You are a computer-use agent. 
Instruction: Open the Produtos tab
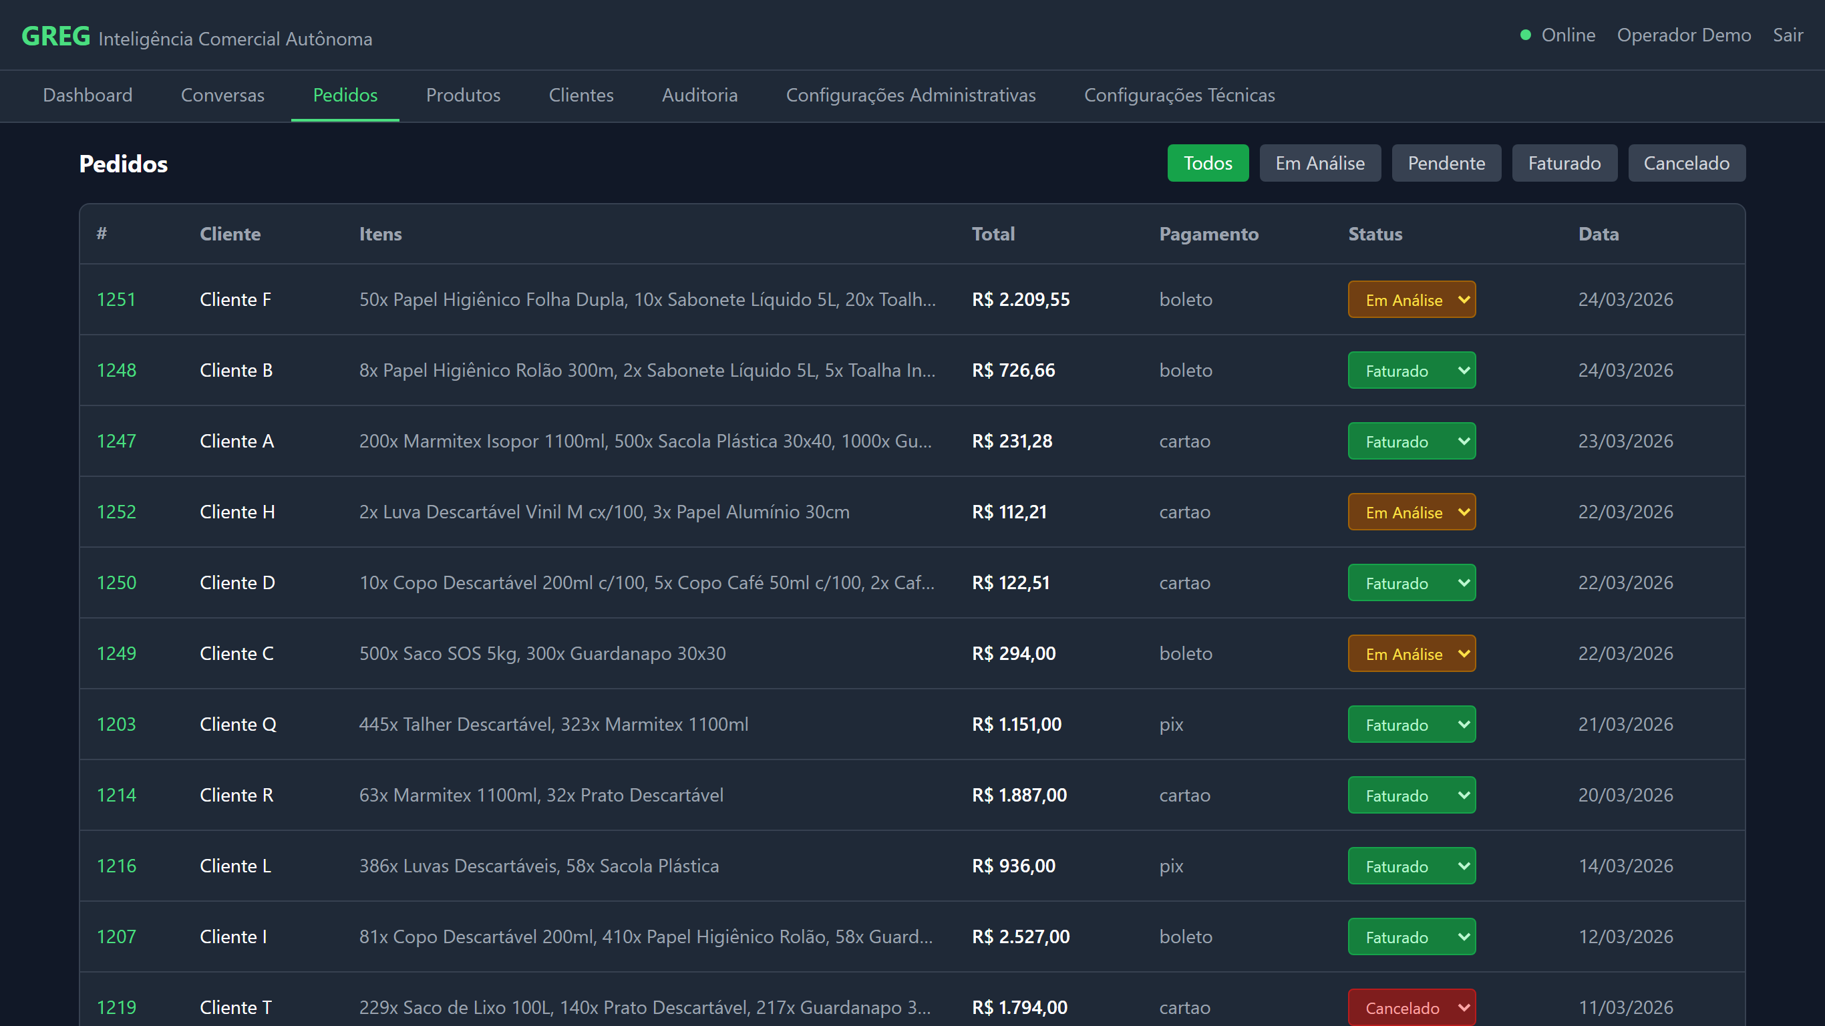click(x=463, y=95)
